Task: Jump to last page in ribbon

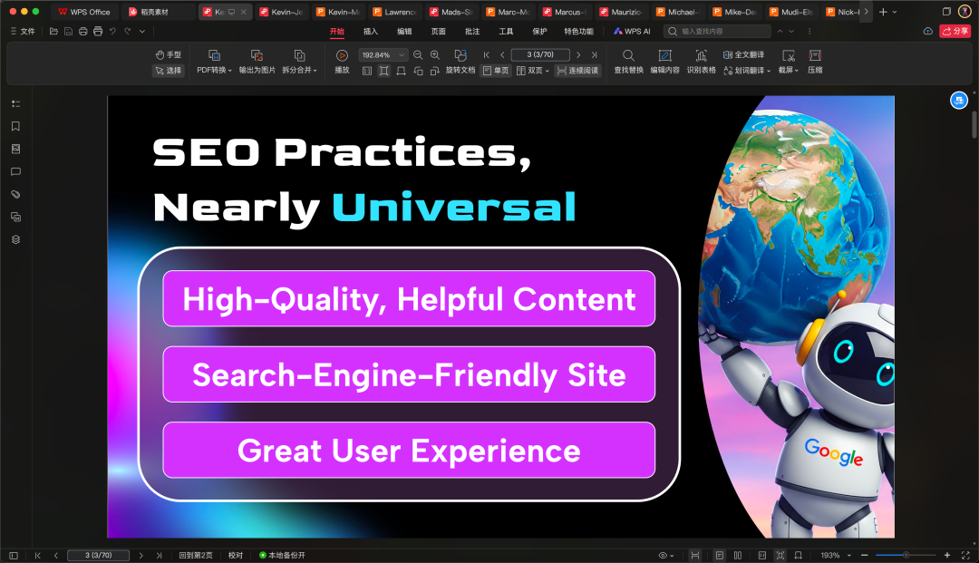Action: coord(595,55)
